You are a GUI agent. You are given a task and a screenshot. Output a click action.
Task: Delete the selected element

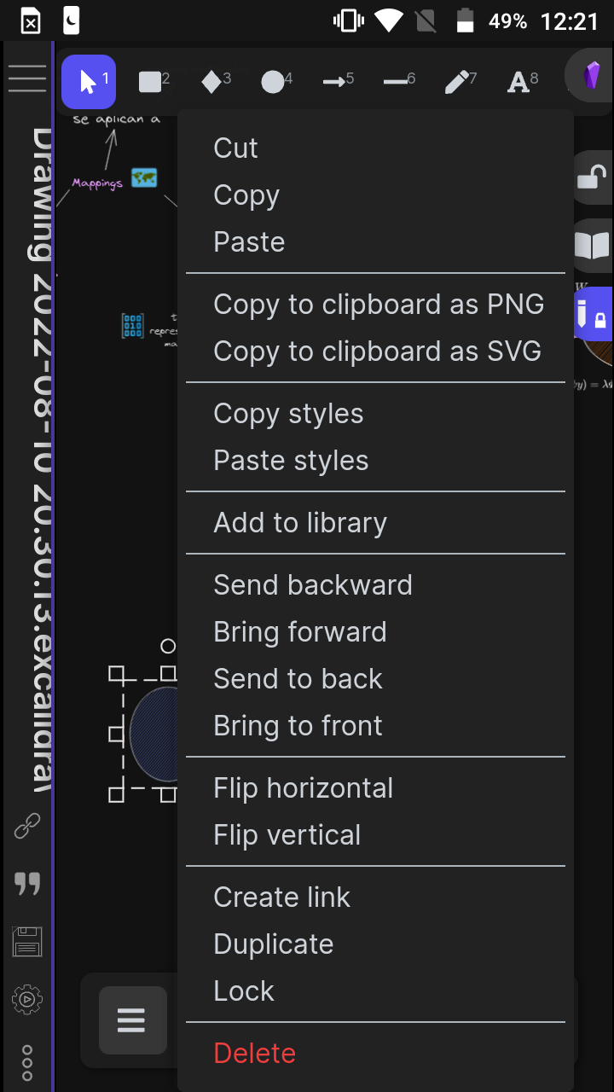coord(254,1053)
